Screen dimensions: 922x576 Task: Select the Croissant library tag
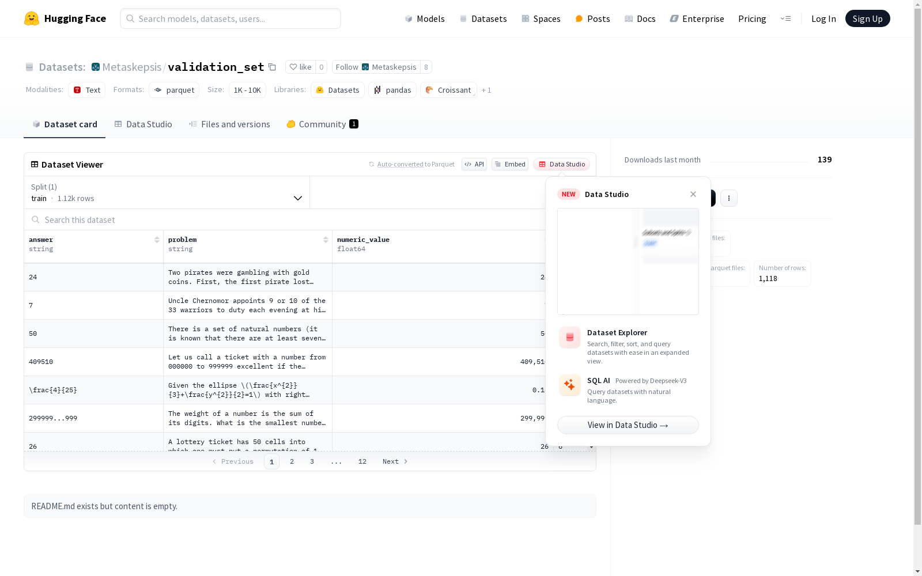448,90
